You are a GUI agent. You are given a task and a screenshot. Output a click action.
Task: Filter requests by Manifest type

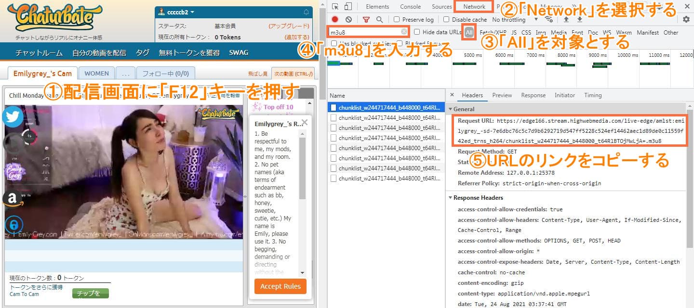click(648, 33)
